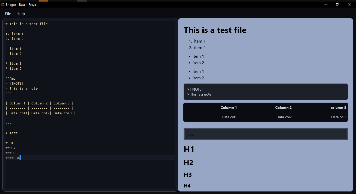Click the "Bridgex - Rust + Freya" window title
Image resolution: width=356 pixels, height=194 pixels.
point(21,5)
